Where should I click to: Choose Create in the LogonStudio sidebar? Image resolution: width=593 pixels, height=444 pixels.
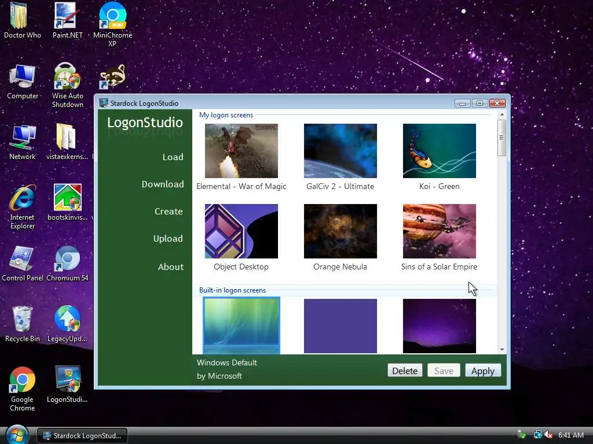tap(169, 212)
